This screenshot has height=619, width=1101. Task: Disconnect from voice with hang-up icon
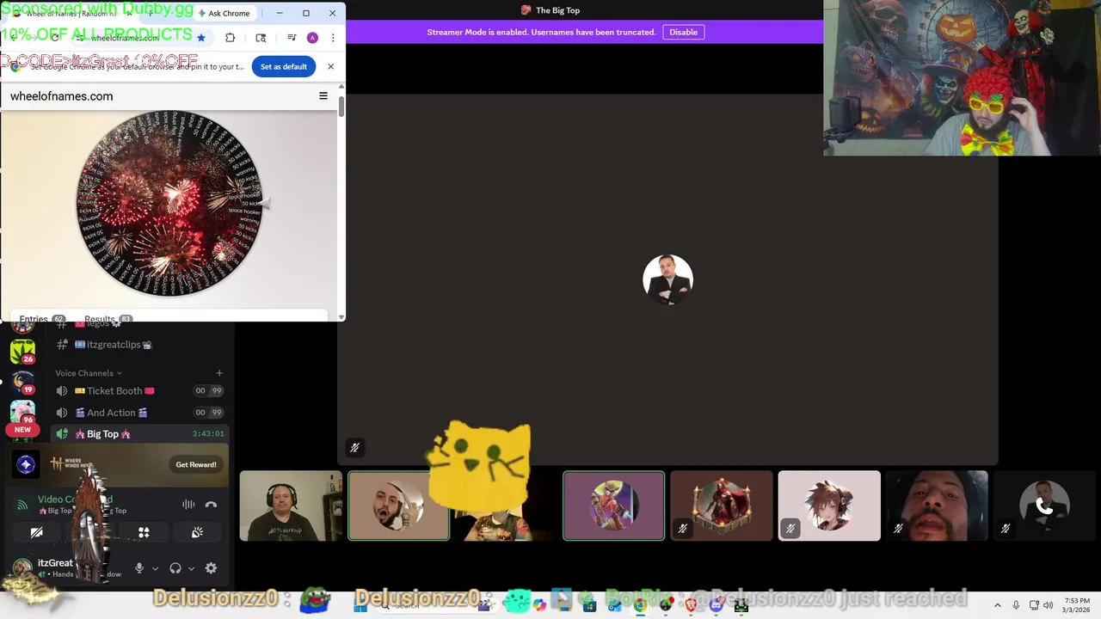[x=211, y=505]
